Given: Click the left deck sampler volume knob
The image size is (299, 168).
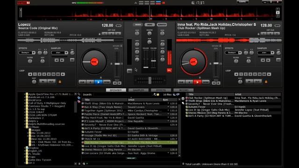Looking at the screenshot, I should (72, 53).
